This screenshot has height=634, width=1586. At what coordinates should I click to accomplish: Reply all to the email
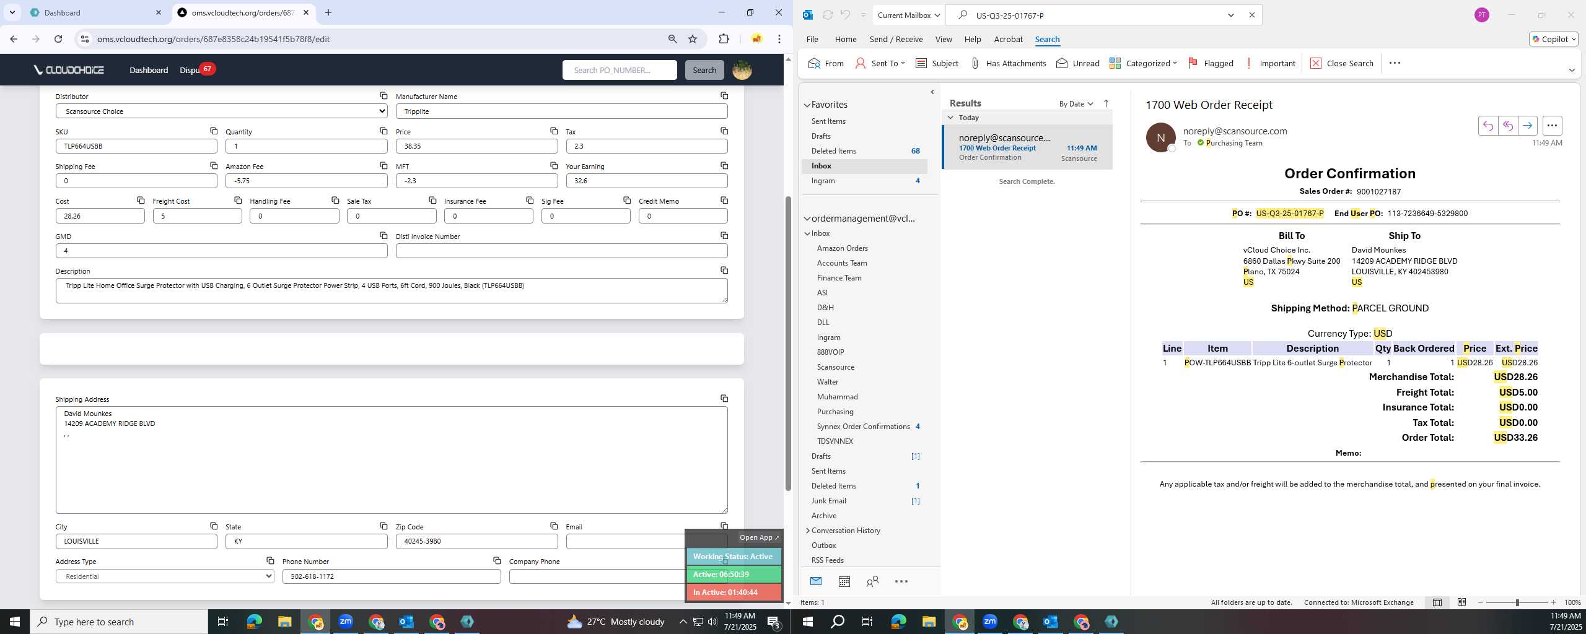pos(1508,126)
